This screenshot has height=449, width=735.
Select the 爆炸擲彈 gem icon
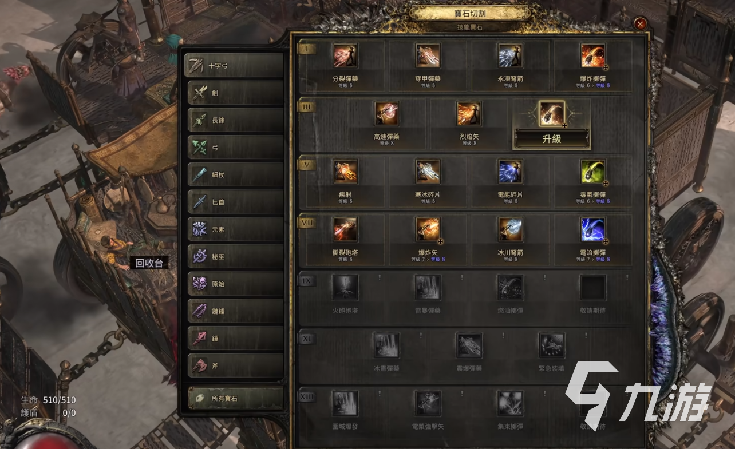pos(593,55)
